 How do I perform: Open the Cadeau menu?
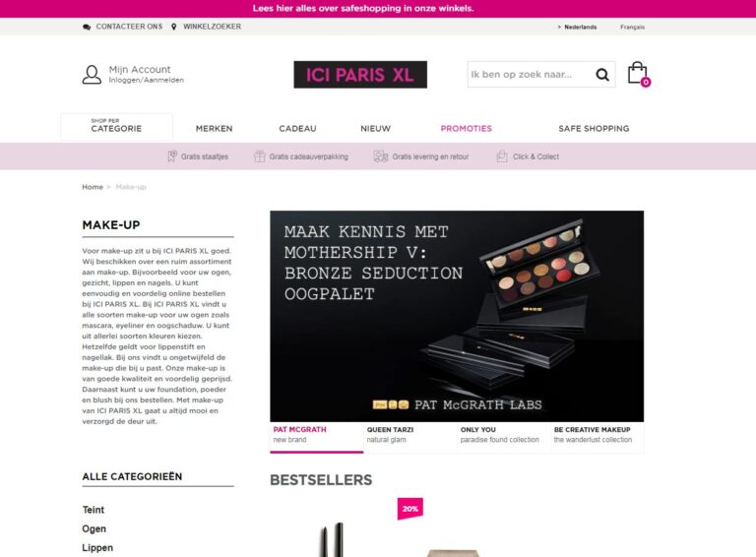(x=297, y=129)
